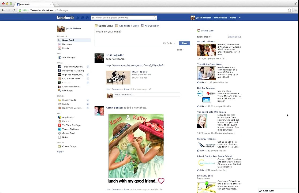Screen dimensions: 299x193
Task: Open Close Friends list
Action: coord(69,100)
